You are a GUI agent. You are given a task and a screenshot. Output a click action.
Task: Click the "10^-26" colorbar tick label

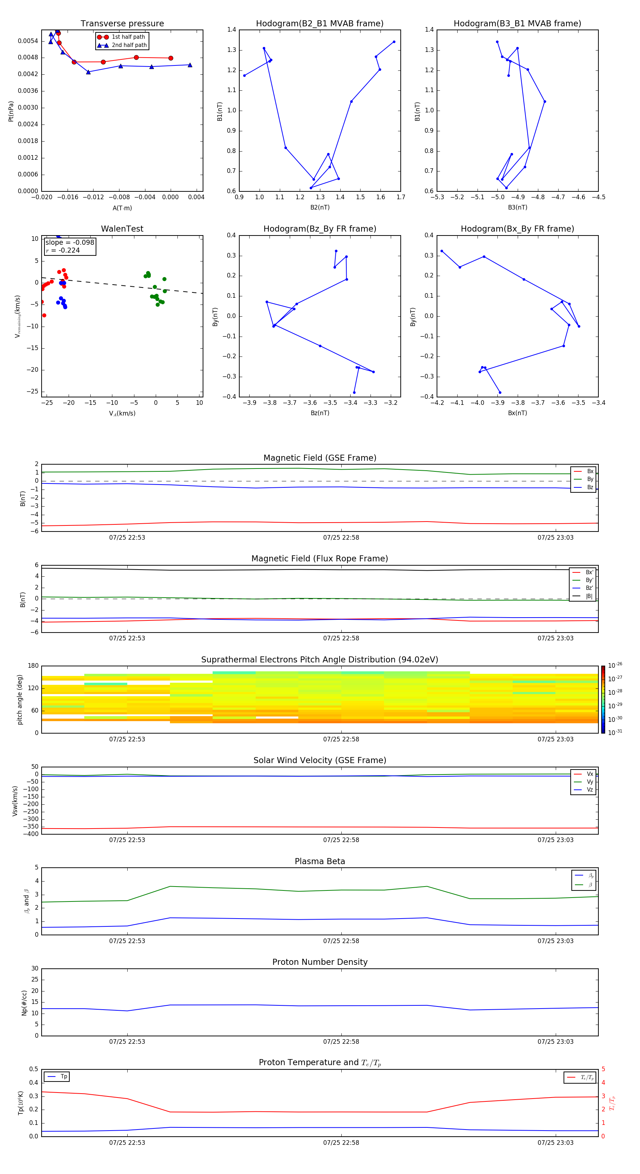pos(615,665)
